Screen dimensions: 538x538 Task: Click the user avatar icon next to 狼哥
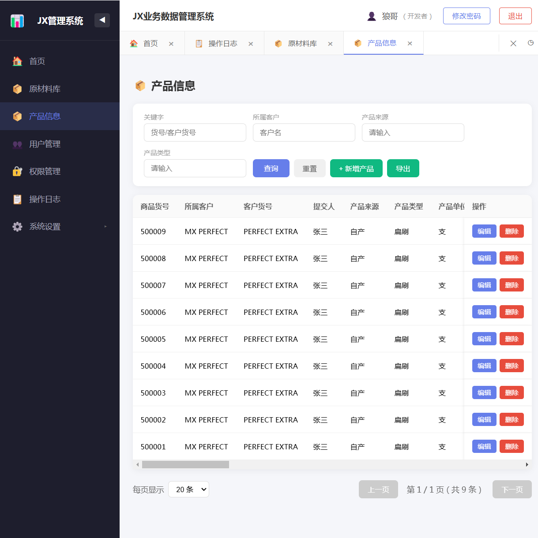372,16
